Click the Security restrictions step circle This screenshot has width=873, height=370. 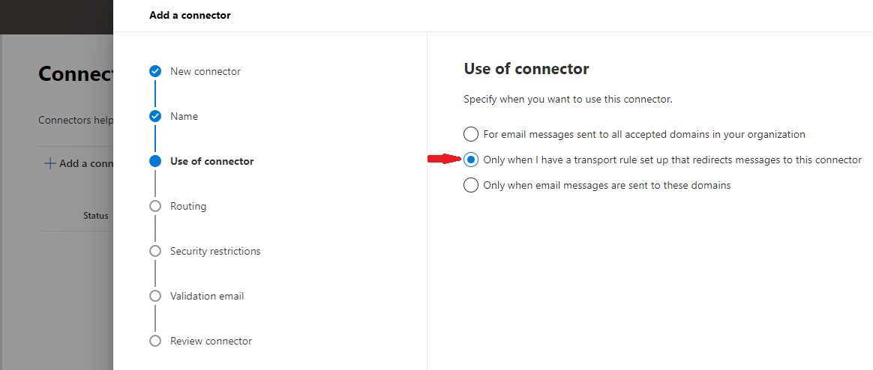pyautogui.click(x=155, y=251)
